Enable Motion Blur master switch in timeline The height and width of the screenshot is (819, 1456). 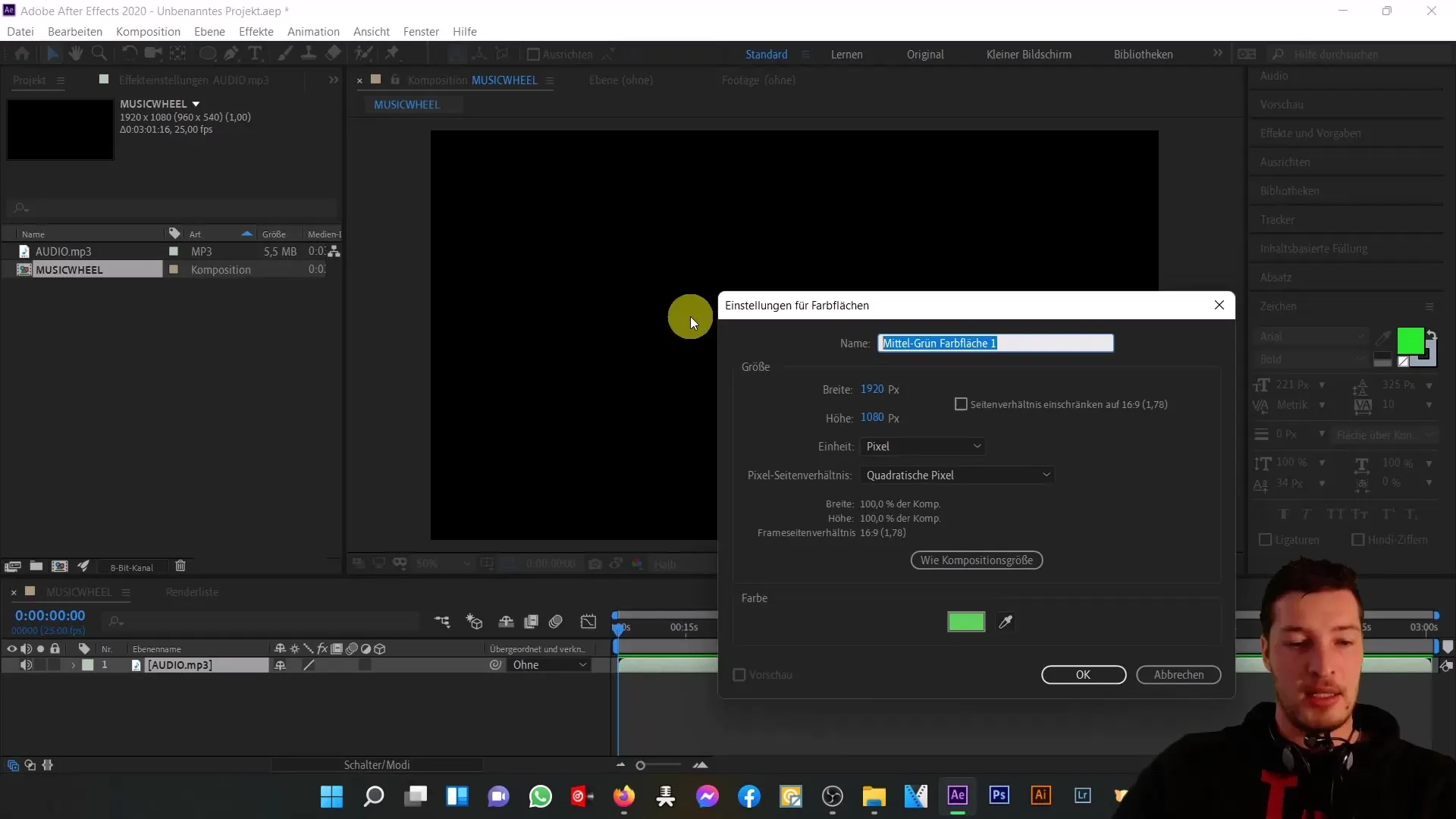tap(556, 622)
